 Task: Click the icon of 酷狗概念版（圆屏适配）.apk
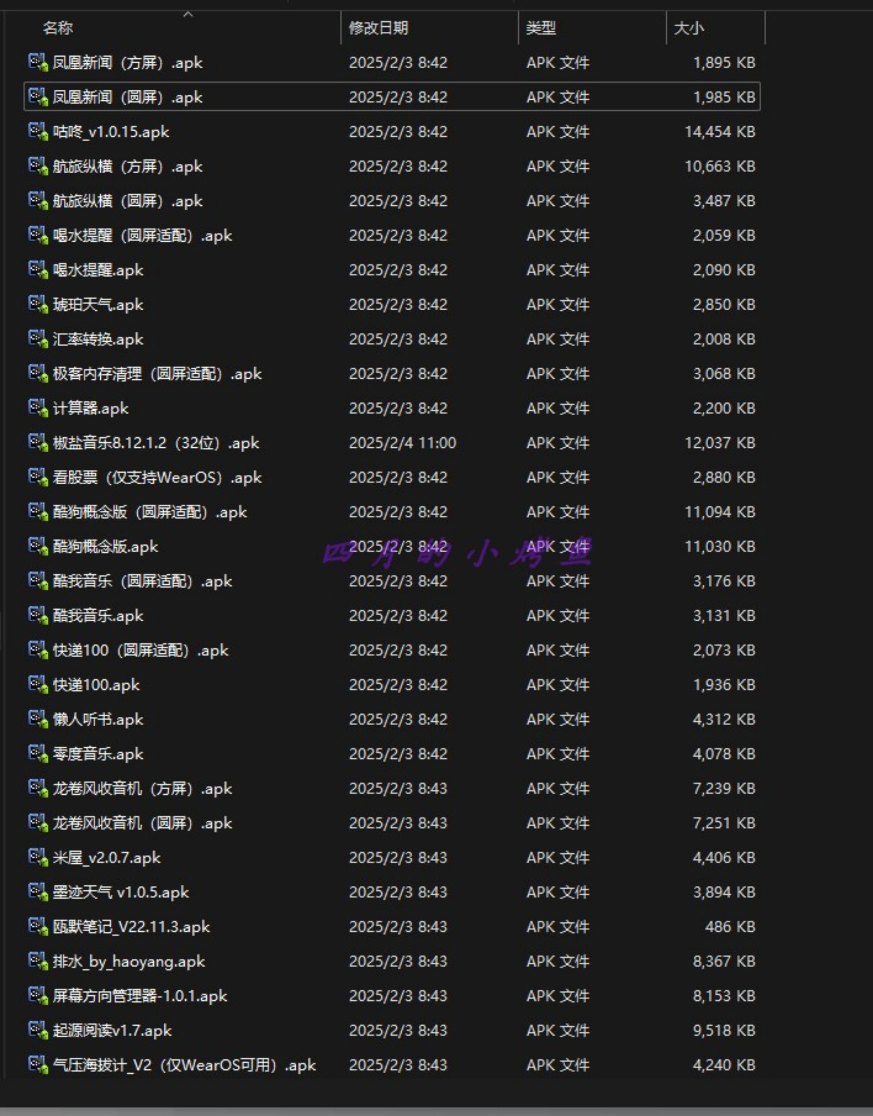(38, 512)
